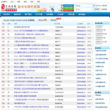Click the 电话 link in top bar
110x110 pixels.
[x=32, y=2]
